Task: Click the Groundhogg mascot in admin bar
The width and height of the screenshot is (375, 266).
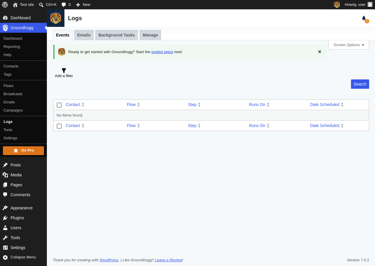Action: 337,5
